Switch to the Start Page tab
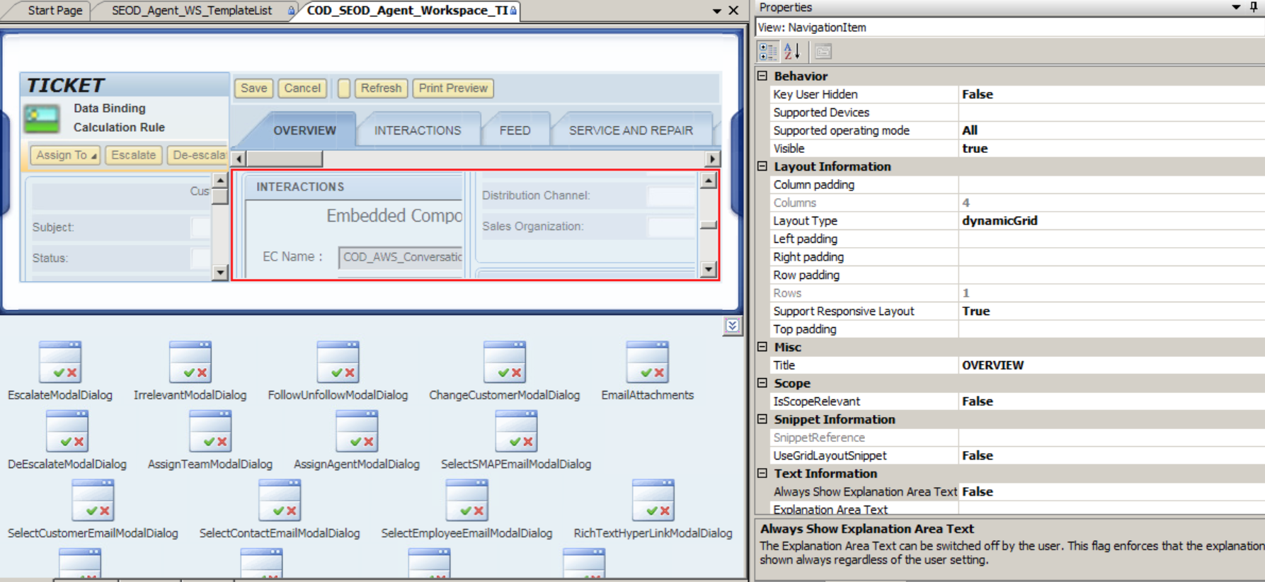 coord(55,11)
